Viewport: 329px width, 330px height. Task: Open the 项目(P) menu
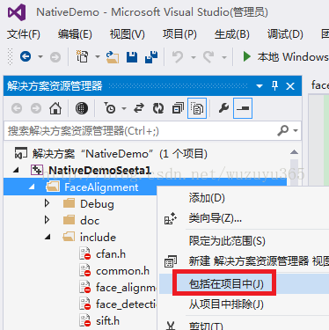point(179,34)
